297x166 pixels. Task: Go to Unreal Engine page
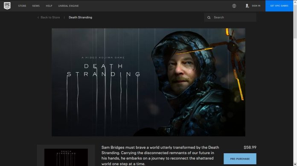click(x=68, y=6)
